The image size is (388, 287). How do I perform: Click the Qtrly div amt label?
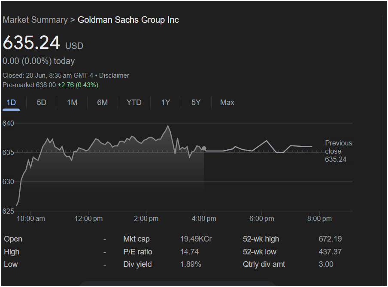264,264
